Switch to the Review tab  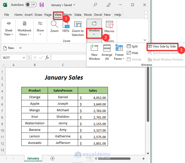pyautogui.click(x=88, y=15)
